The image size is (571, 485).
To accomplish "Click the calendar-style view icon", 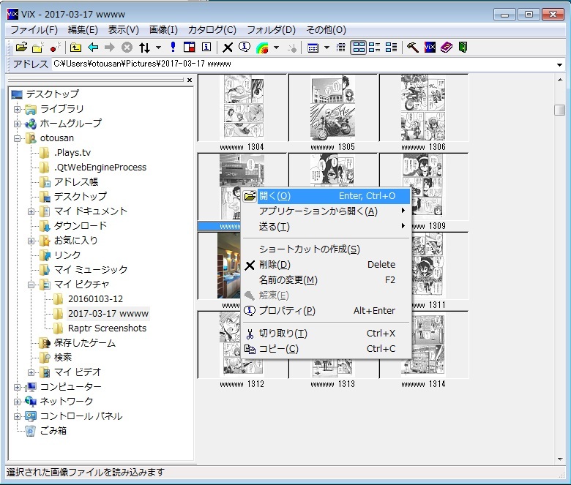I will point(313,48).
